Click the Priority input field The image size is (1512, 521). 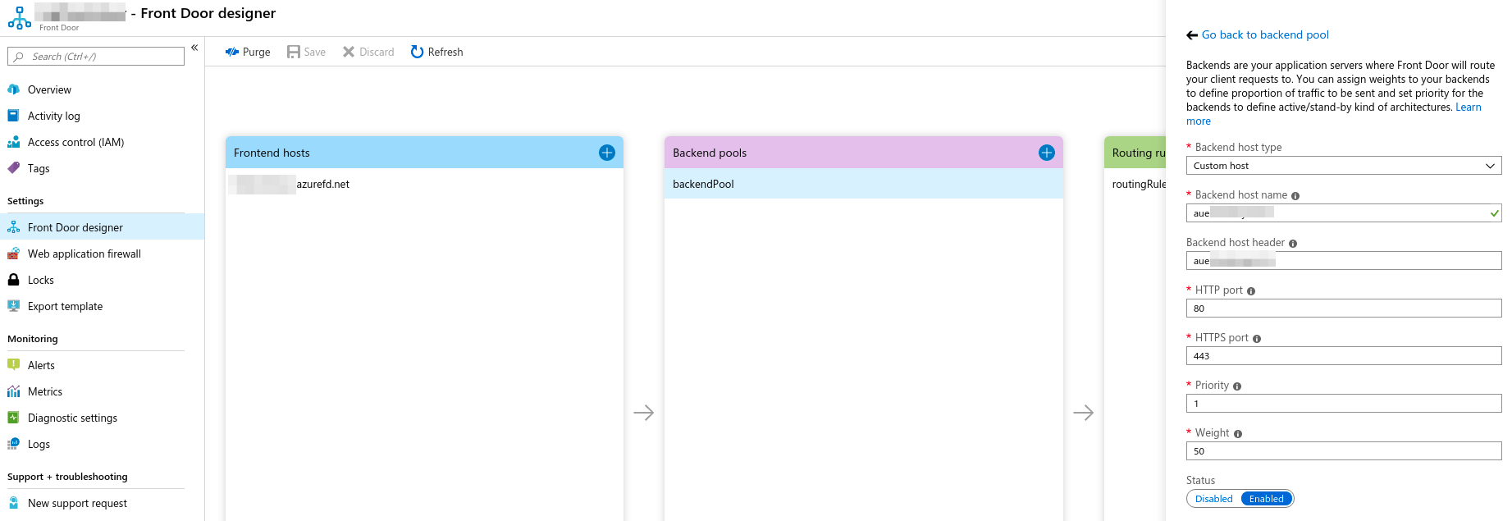pyautogui.click(x=1344, y=404)
